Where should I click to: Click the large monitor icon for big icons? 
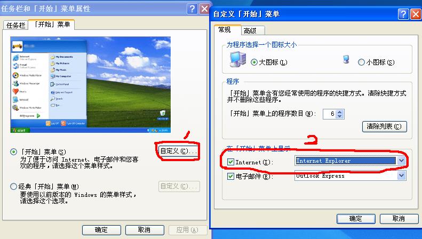[x=238, y=59]
